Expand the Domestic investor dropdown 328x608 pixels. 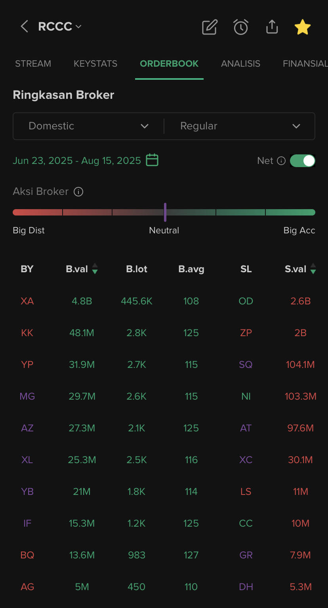click(x=88, y=126)
